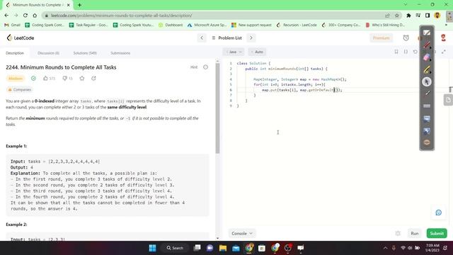Click the thumbs-down dislike icon
The height and width of the screenshot is (255, 453).
[64, 79]
